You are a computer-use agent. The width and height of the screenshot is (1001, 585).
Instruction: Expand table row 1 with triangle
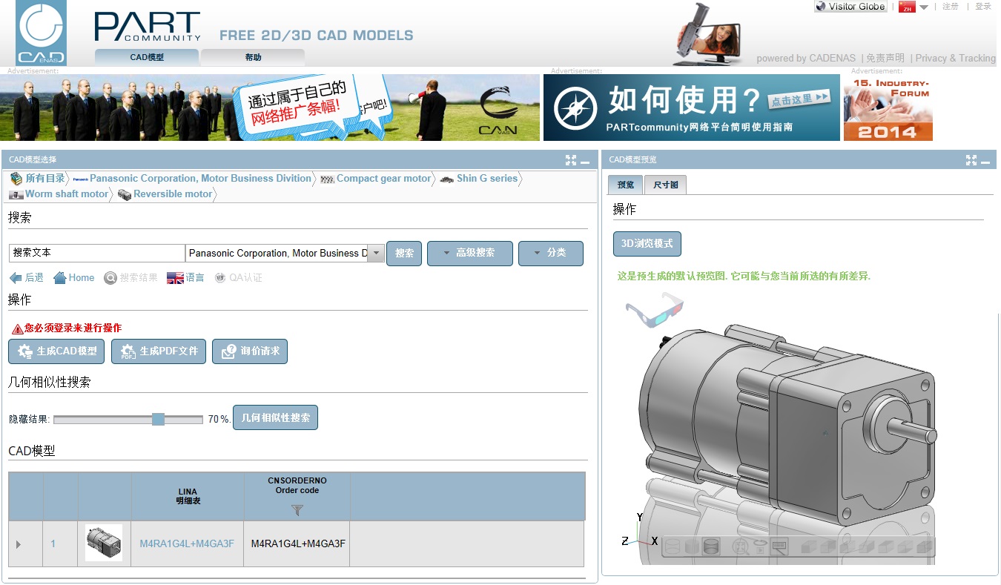coord(19,544)
